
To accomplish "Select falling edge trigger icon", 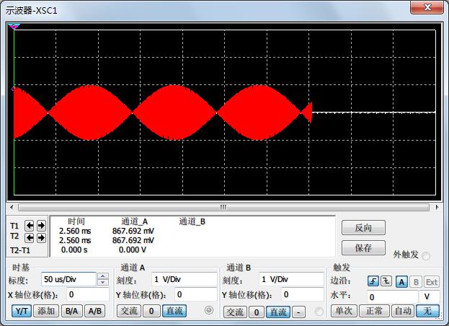I will coord(386,281).
